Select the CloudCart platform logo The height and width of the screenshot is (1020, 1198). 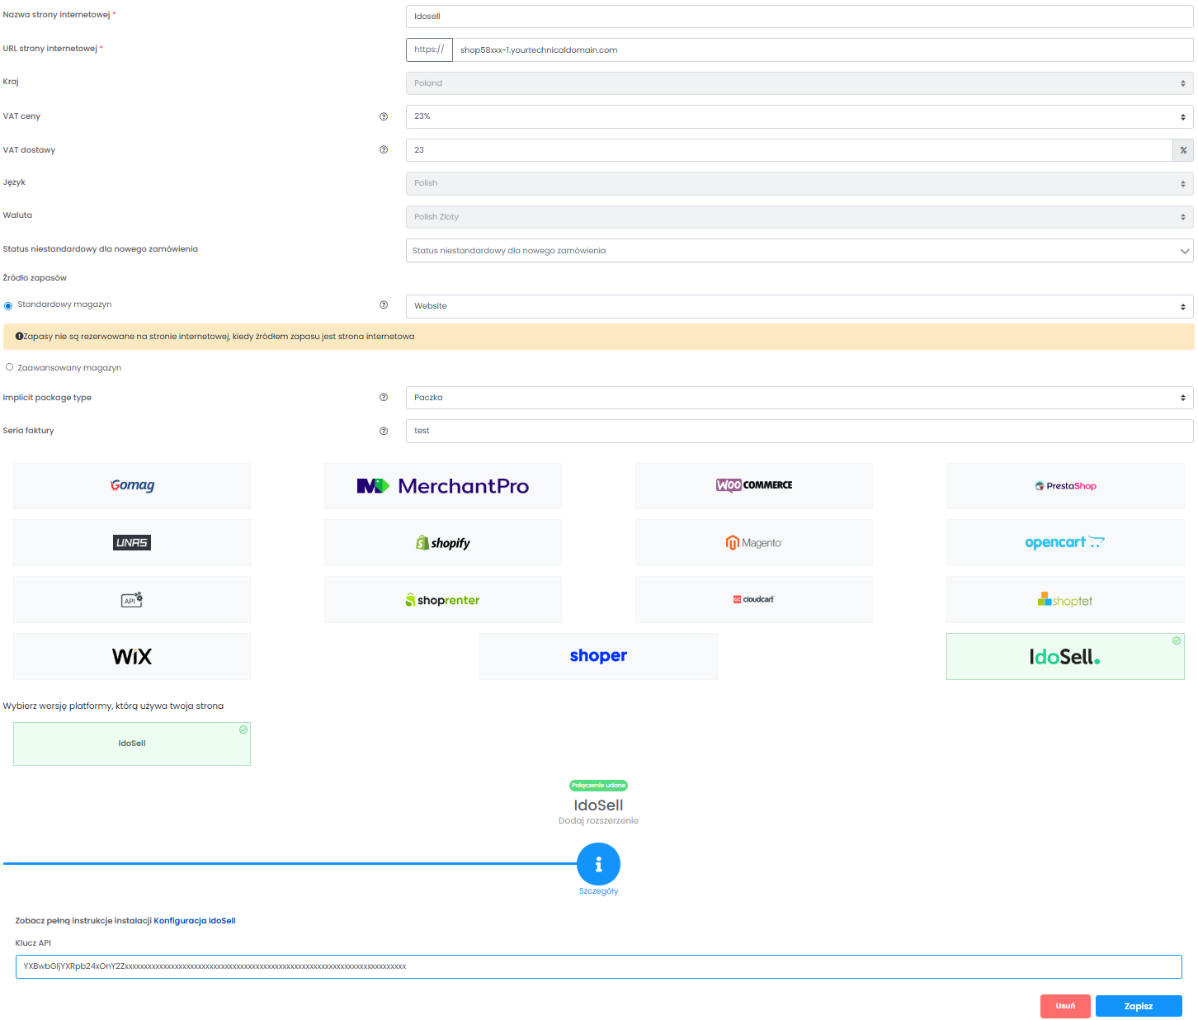point(754,599)
